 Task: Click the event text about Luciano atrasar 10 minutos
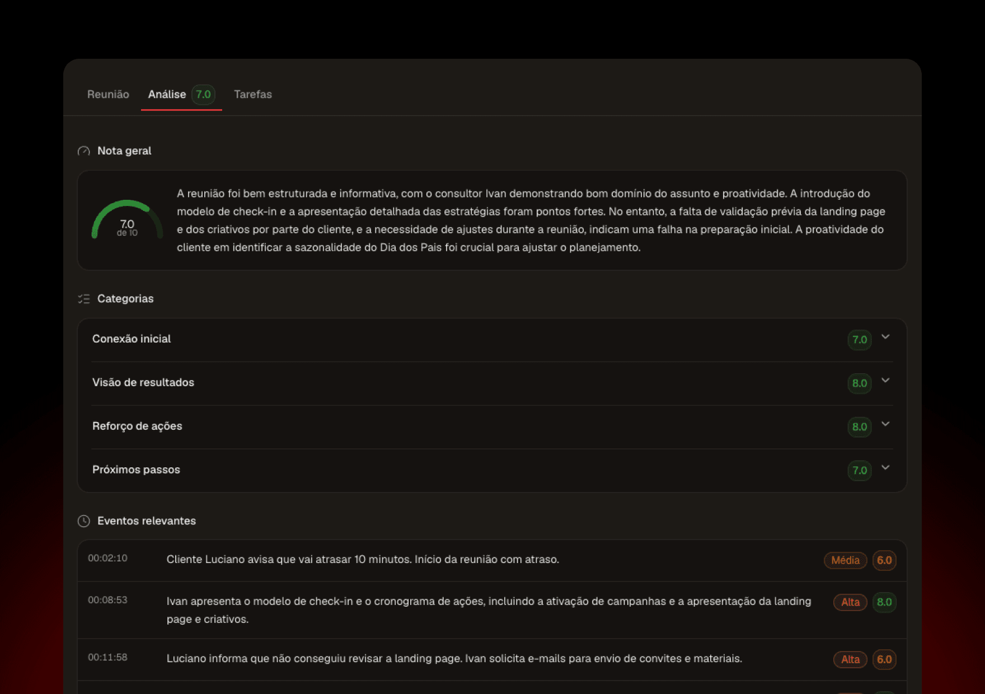tap(363, 559)
